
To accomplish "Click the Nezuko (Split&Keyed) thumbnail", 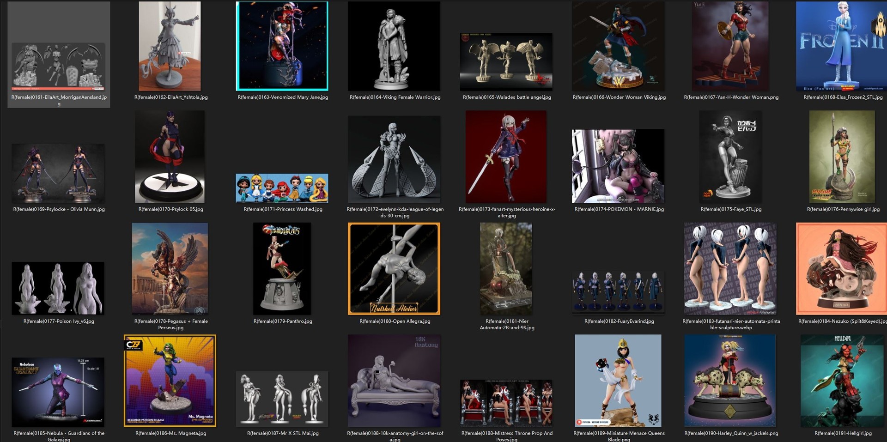I will point(842,269).
